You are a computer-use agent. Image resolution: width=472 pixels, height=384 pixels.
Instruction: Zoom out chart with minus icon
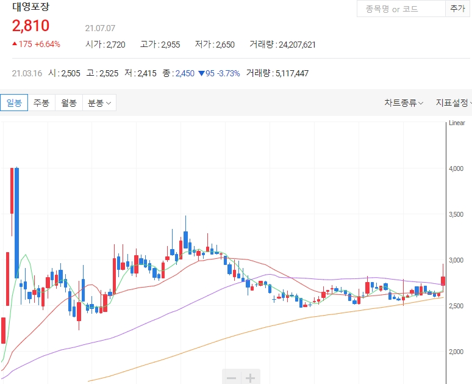point(232,377)
